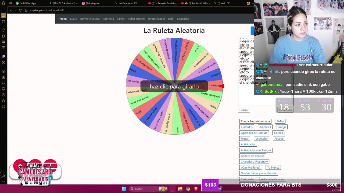344x193 pixels.
Task: Open the Player icon in the sidebar
Action: (x=3, y=71)
